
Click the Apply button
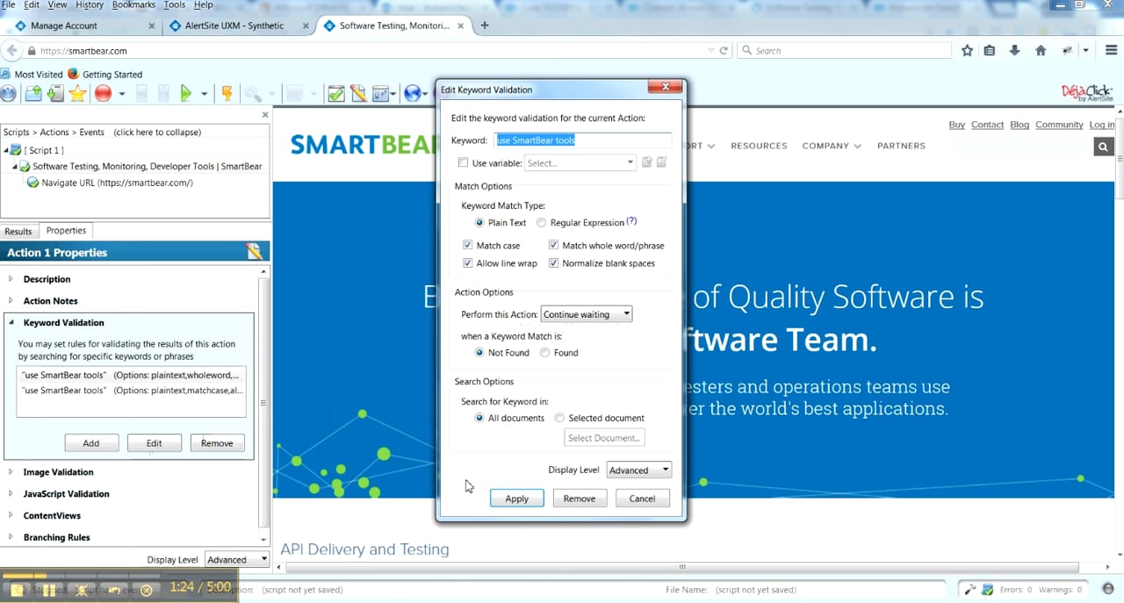point(516,499)
